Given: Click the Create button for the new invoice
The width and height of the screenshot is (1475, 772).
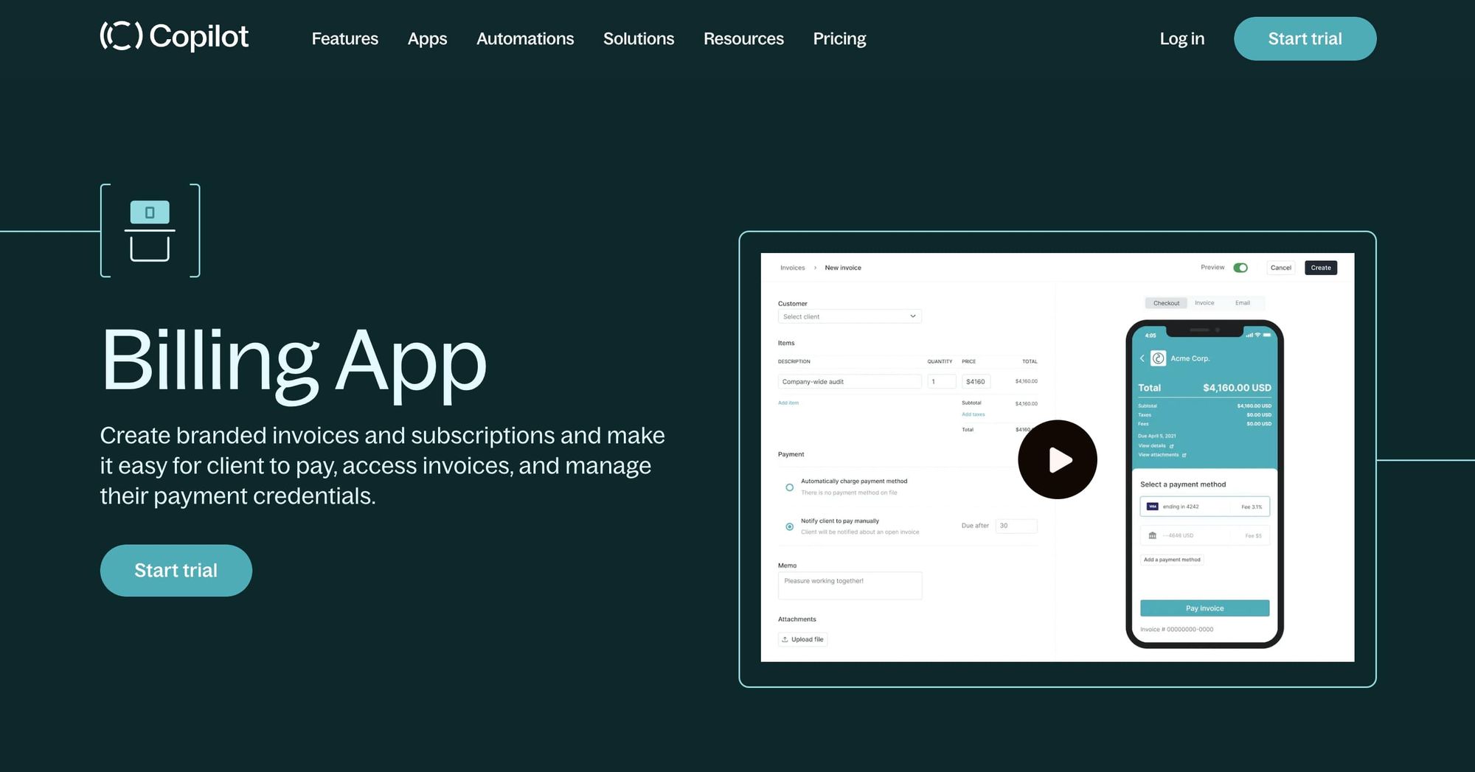Looking at the screenshot, I should point(1320,268).
